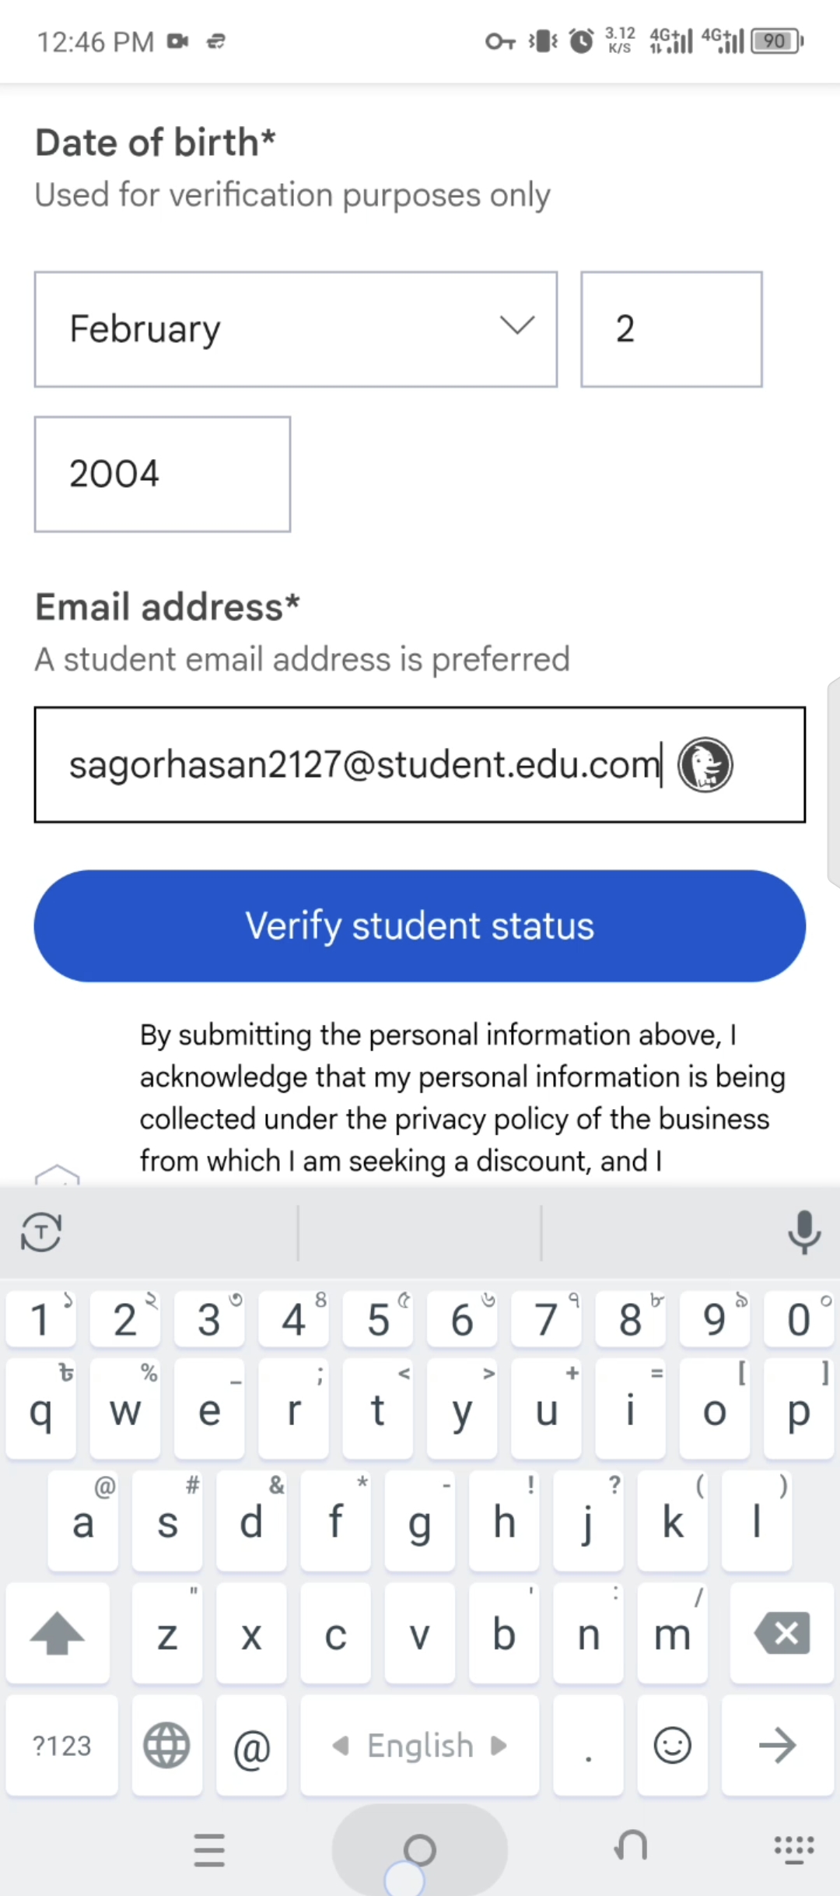Tap the Android back navigation button

point(631,1848)
